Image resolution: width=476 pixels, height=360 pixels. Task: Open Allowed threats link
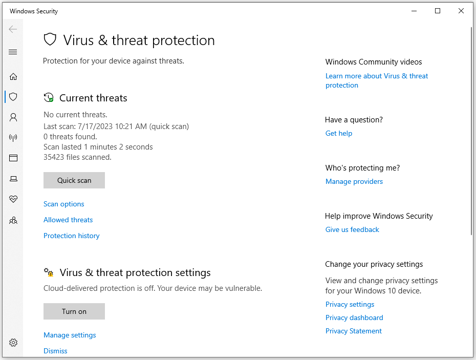[68, 220]
